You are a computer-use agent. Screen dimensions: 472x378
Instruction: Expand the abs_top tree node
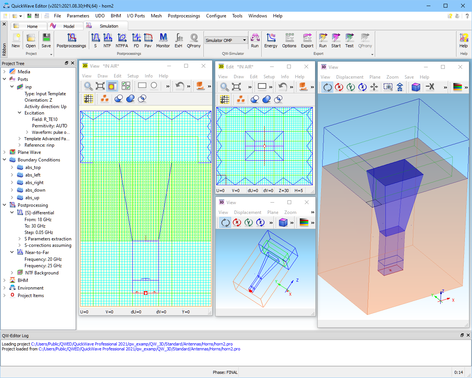[x=12, y=167]
